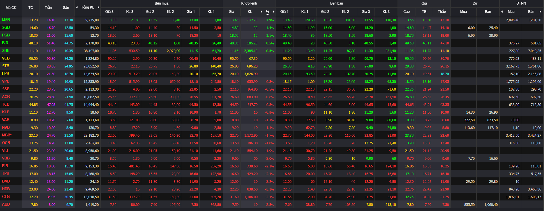Click the right arrow after ĐTNN Bán header
Screen dimensions: 544x211
[540, 12]
